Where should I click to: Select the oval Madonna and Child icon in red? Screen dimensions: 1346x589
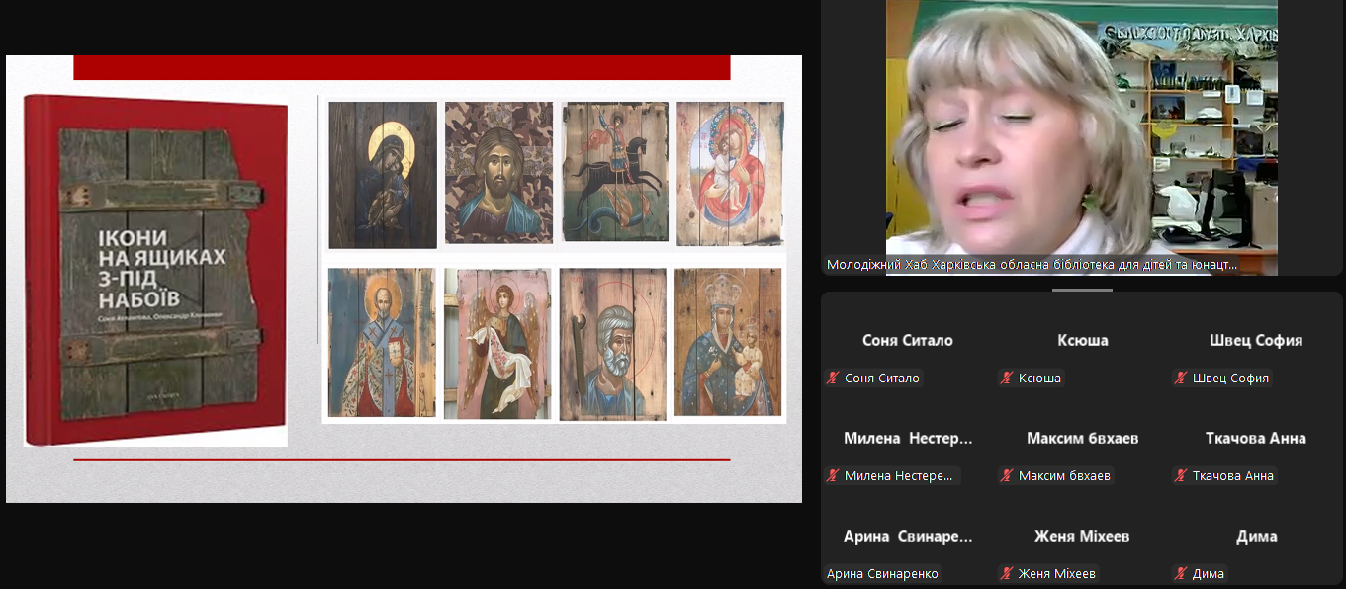tap(731, 173)
